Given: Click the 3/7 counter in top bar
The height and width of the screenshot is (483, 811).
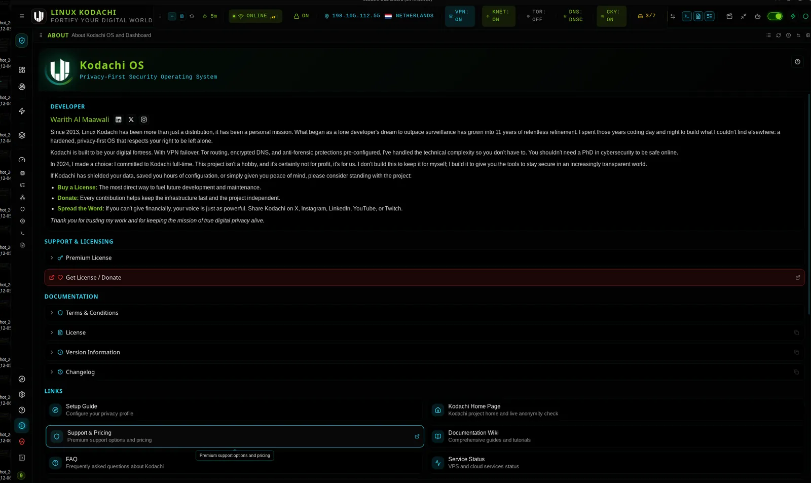Looking at the screenshot, I should (x=647, y=16).
